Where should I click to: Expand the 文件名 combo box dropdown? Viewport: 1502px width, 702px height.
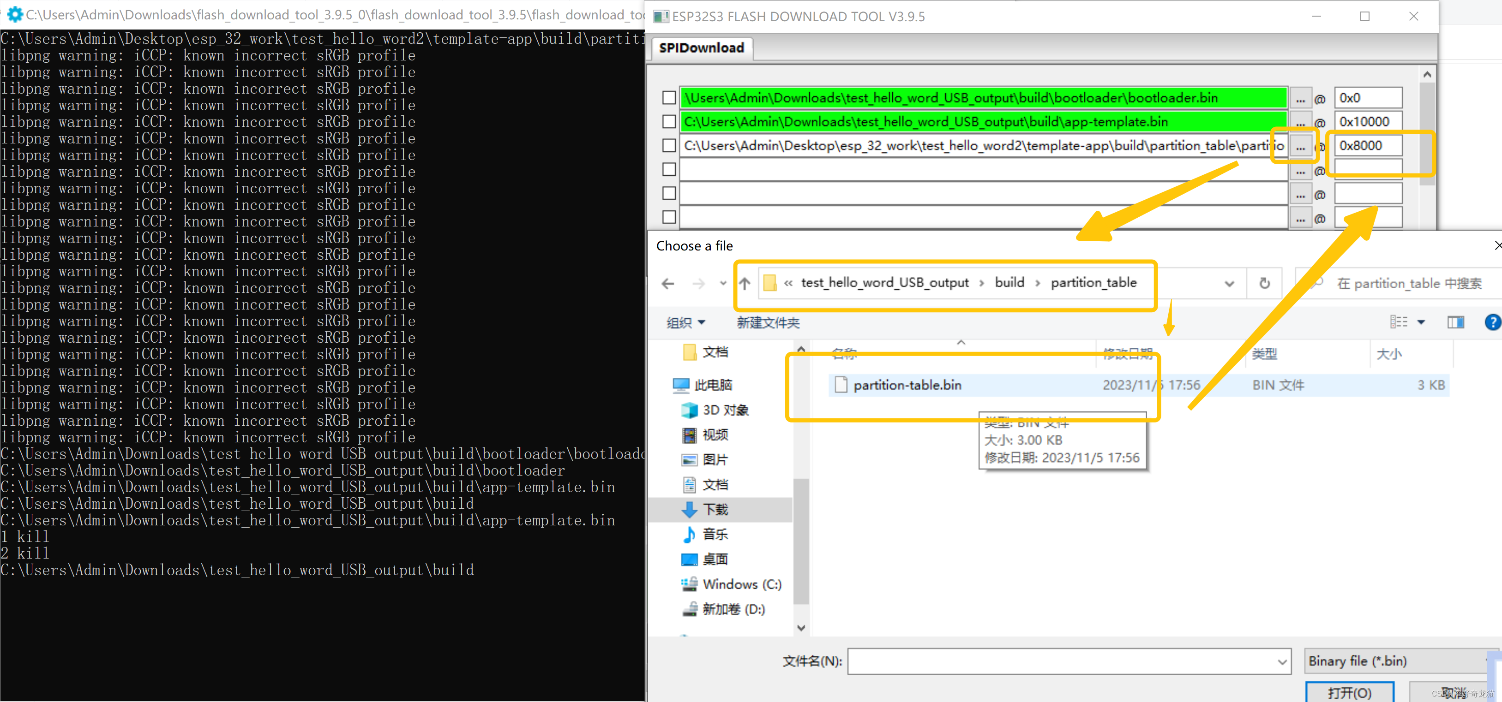coord(1282,662)
